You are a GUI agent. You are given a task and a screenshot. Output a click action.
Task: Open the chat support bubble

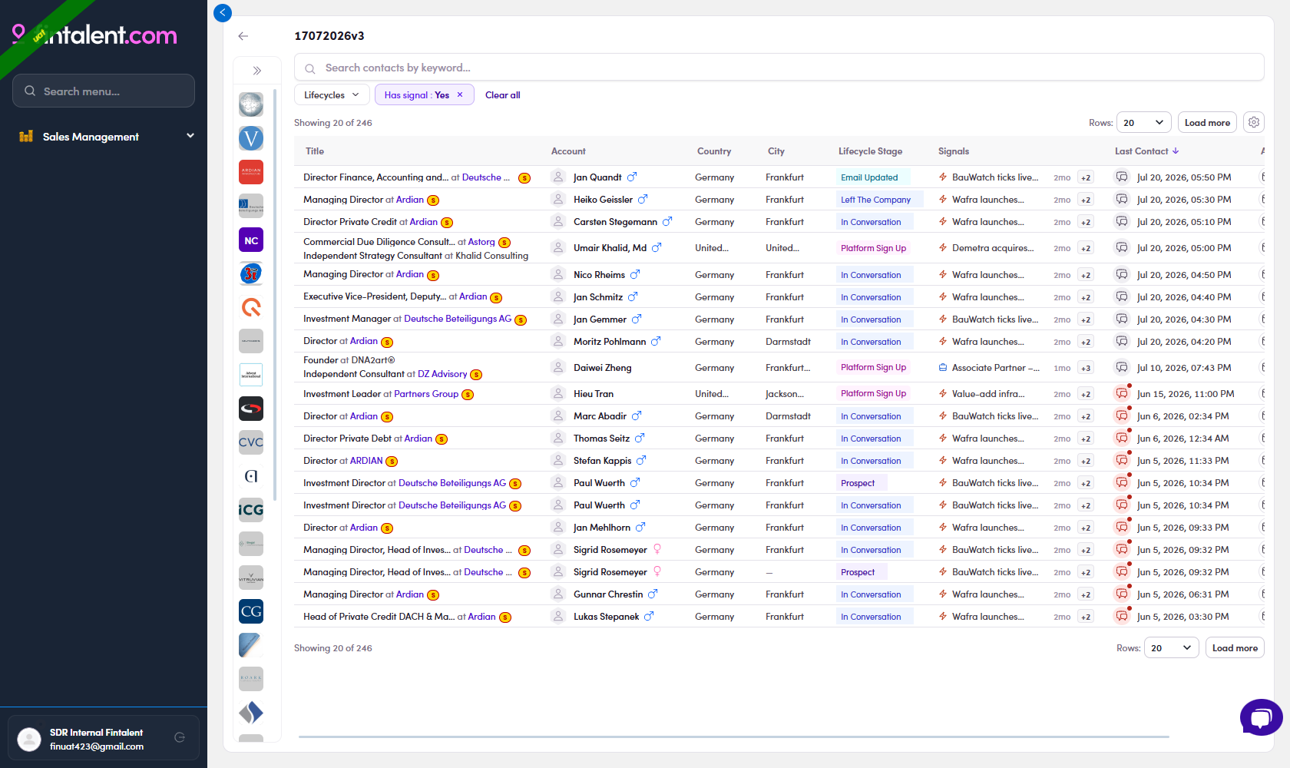(1261, 717)
